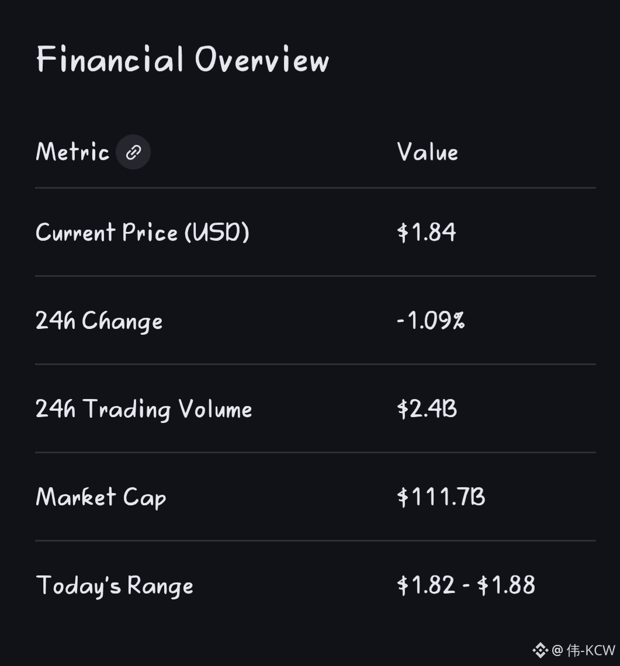Click the $2.4B trading volume value
620x666 pixels.
click(427, 409)
